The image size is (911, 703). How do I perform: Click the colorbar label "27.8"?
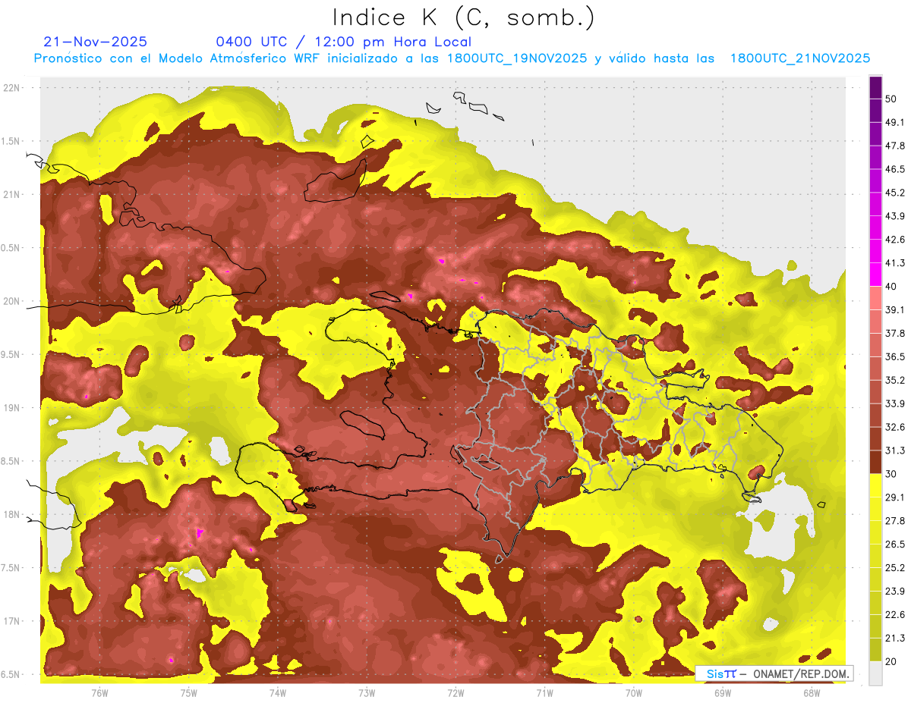pos(894,520)
